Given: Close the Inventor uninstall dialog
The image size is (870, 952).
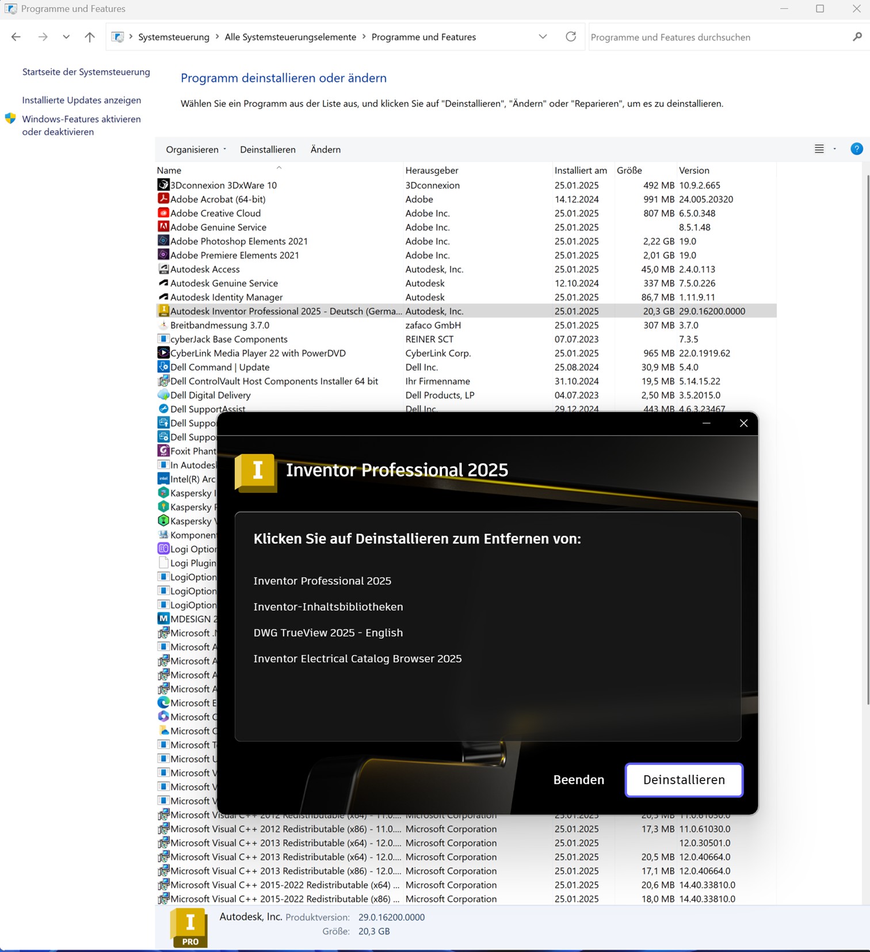Looking at the screenshot, I should (x=743, y=424).
